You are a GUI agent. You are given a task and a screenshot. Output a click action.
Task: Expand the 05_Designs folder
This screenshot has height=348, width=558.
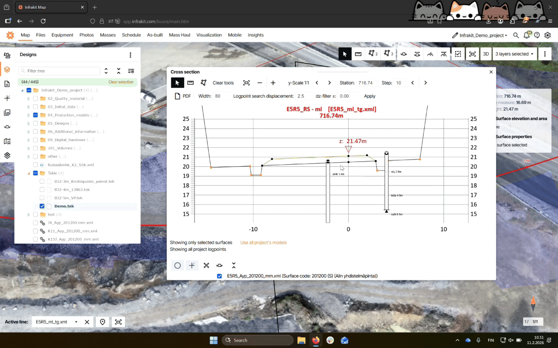click(29, 123)
